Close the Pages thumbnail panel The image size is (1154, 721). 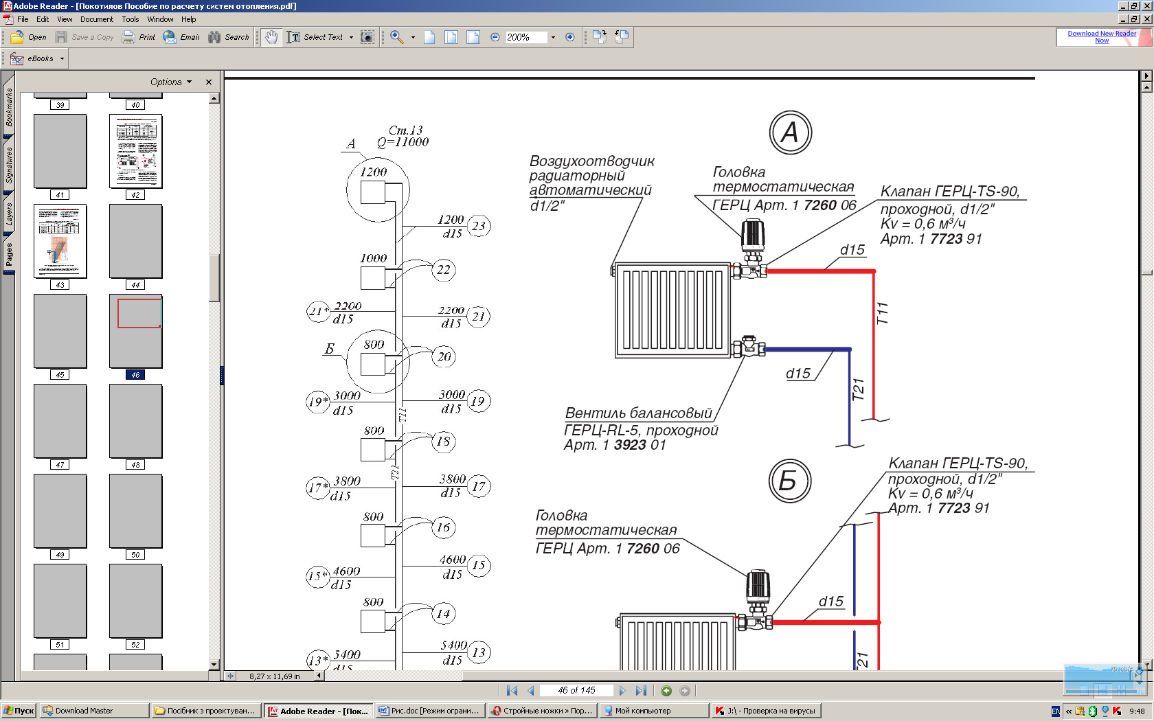click(209, 82)
